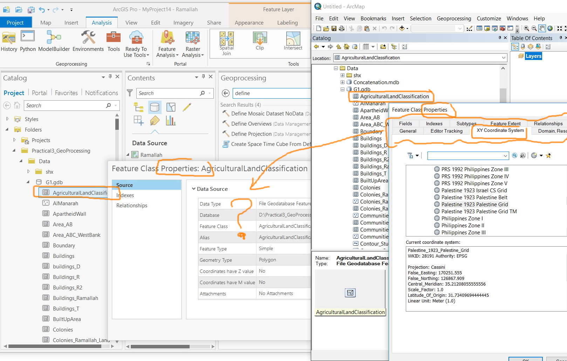Select the Pan hand tool in ArcMap

click(542, 28)
